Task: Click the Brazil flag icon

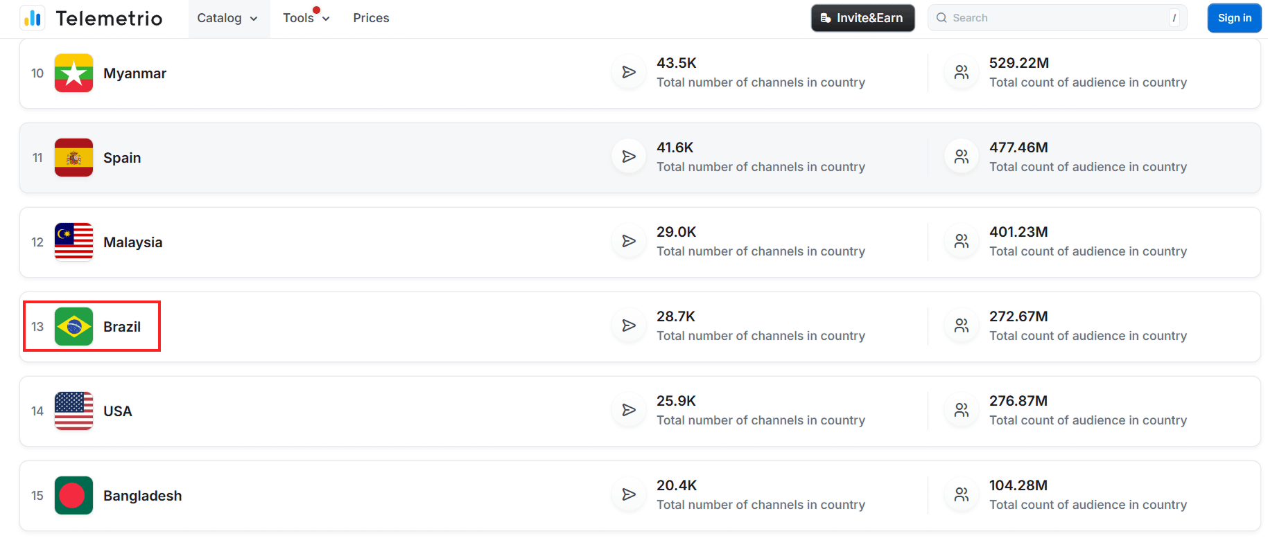Action: pos(73,327)
